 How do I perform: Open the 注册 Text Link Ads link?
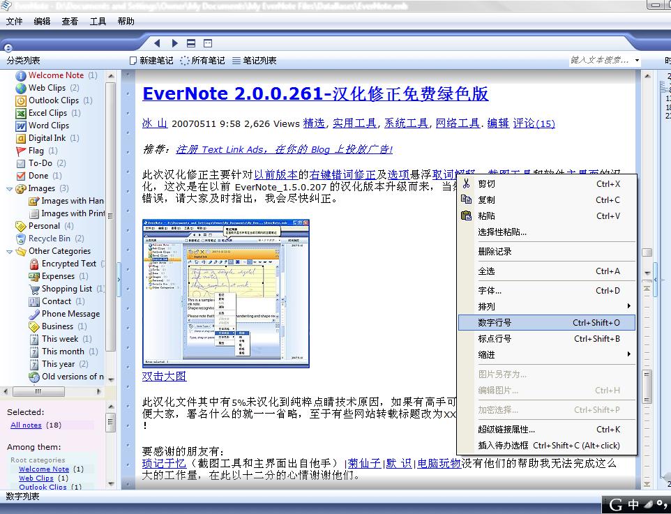point(285,149)
